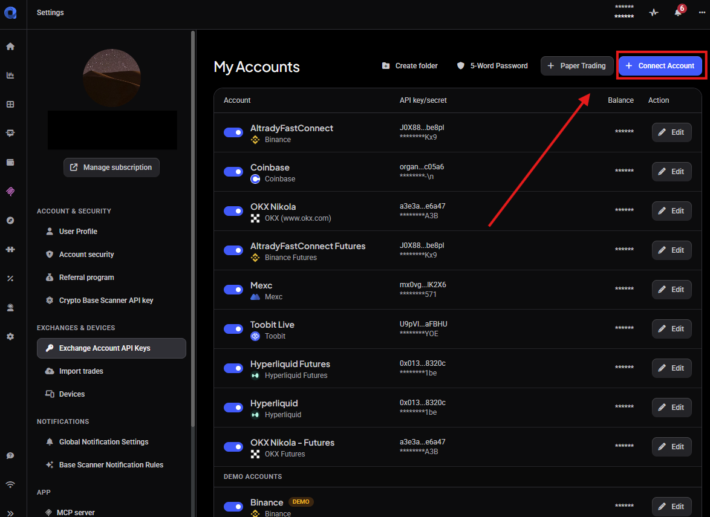
Task: Open the Altrady logo at top left
Action: click(10, 13)
